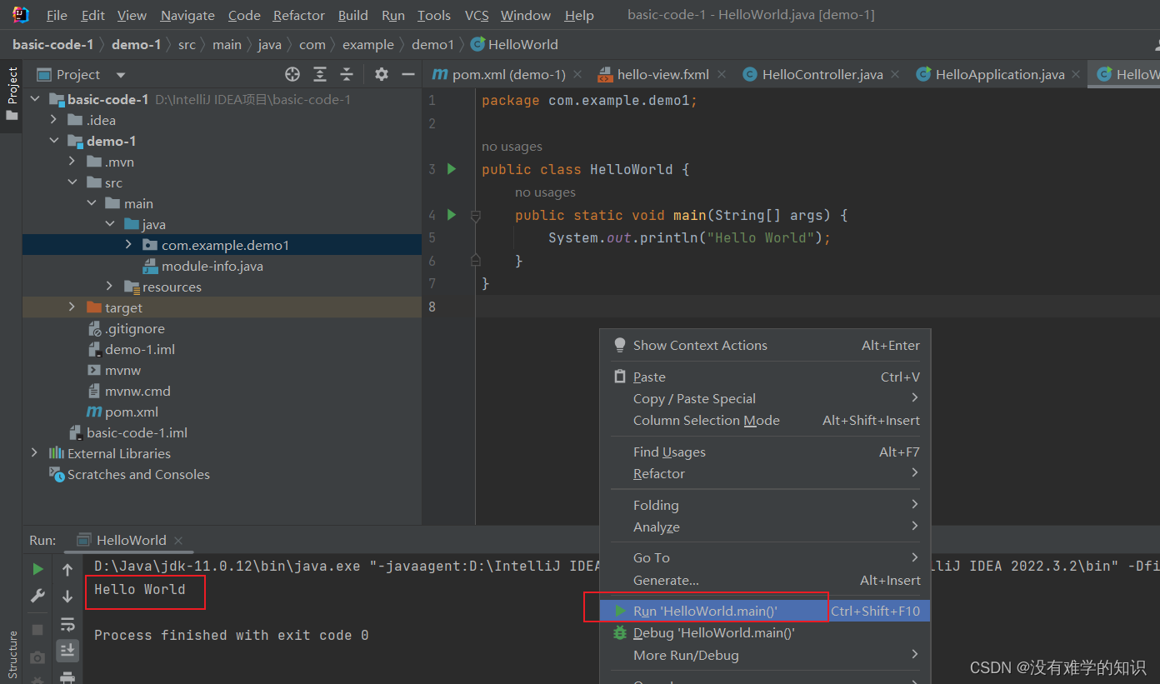Click the Down stack trace arrow
This screenshot has width=1160, height=684.
click(x=67, y=597)
